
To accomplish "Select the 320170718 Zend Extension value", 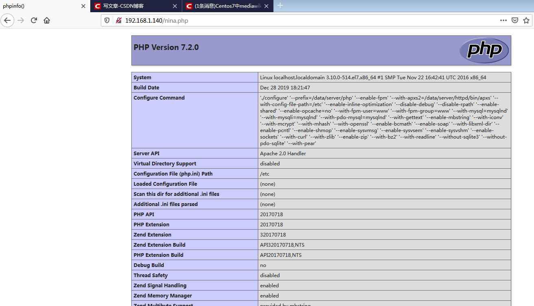I will pos(273,235).
